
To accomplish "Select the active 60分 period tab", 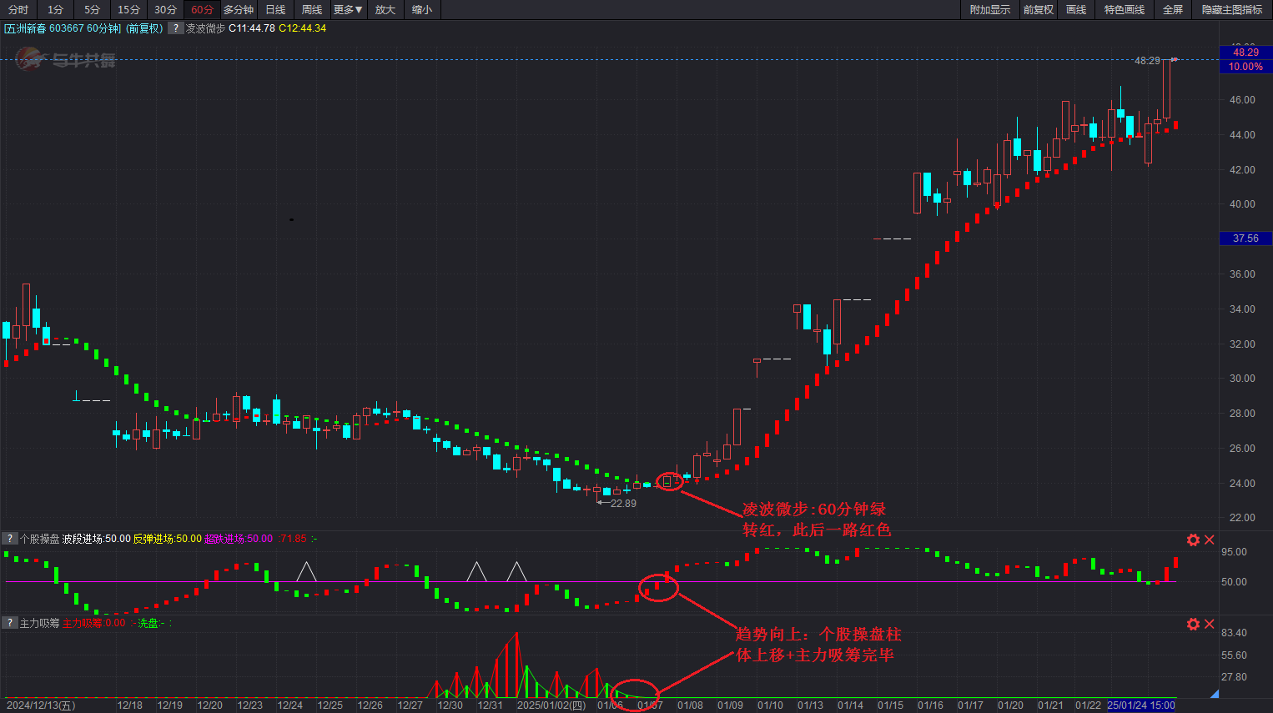I will pos(202,10).
